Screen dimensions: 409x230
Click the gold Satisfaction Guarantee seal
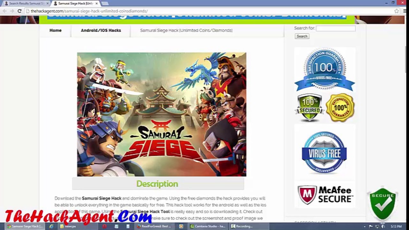tap(340, 108)
